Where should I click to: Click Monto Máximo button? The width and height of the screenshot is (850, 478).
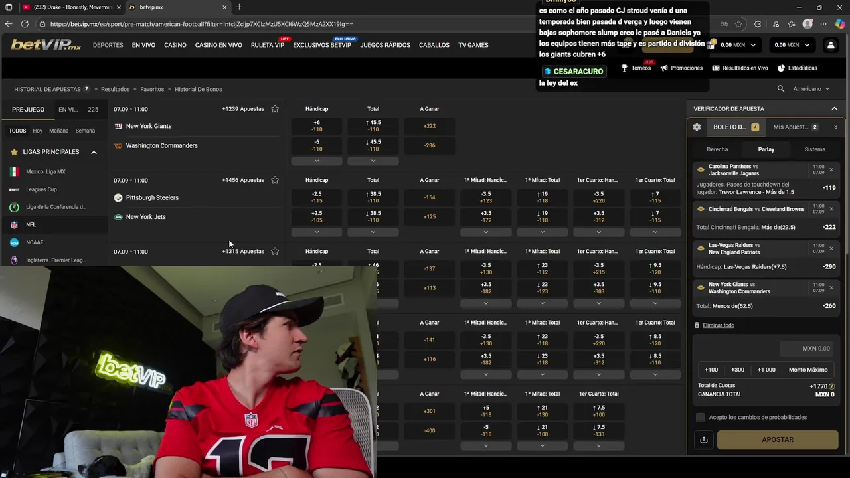click(x=808, y=370)
